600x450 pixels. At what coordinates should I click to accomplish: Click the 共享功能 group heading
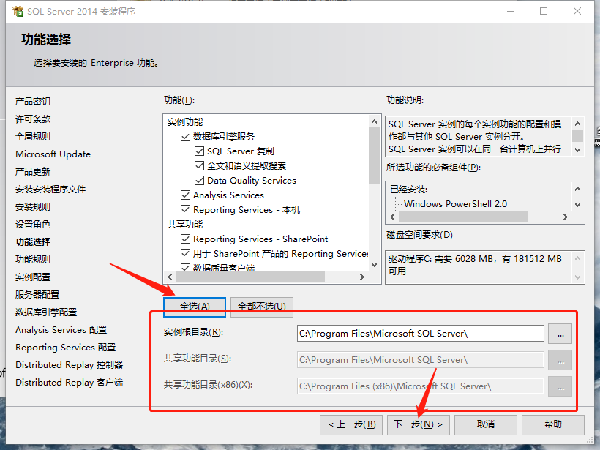click(185, 225)
